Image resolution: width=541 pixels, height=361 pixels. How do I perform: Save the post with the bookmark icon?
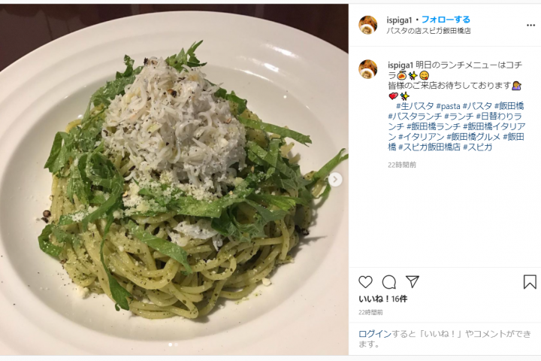530,282
